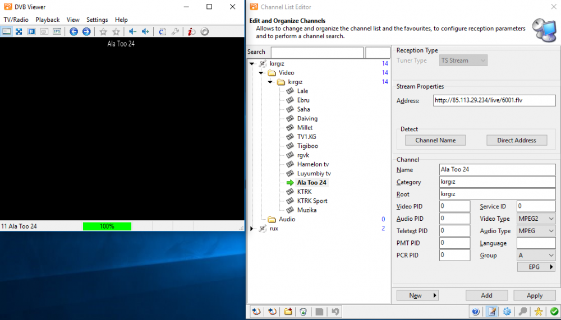Click the yellow favourites star icon

point(539,312)
